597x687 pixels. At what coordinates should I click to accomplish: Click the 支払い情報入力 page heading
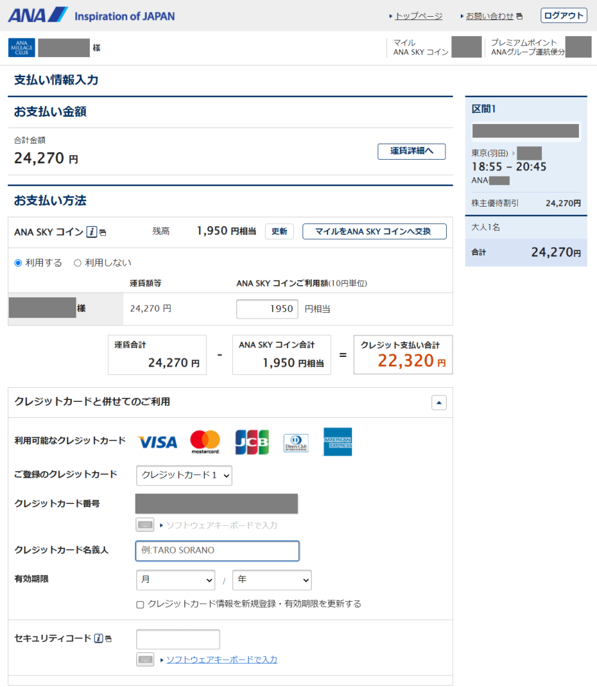point(56,80)
